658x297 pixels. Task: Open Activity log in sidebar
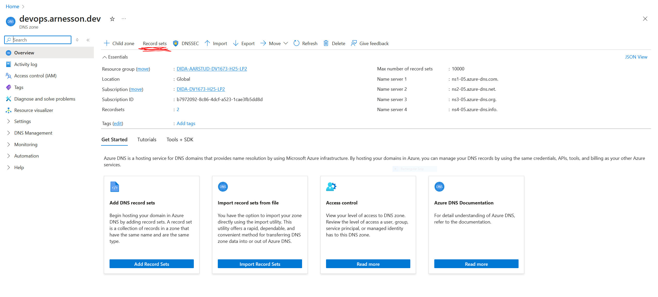26,64
